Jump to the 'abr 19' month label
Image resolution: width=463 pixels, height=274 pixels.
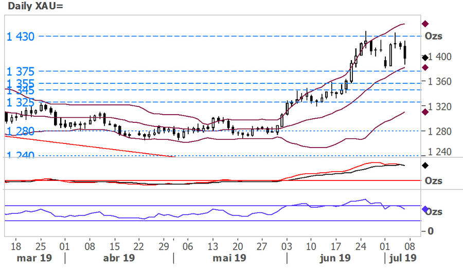tap(119, 258)
